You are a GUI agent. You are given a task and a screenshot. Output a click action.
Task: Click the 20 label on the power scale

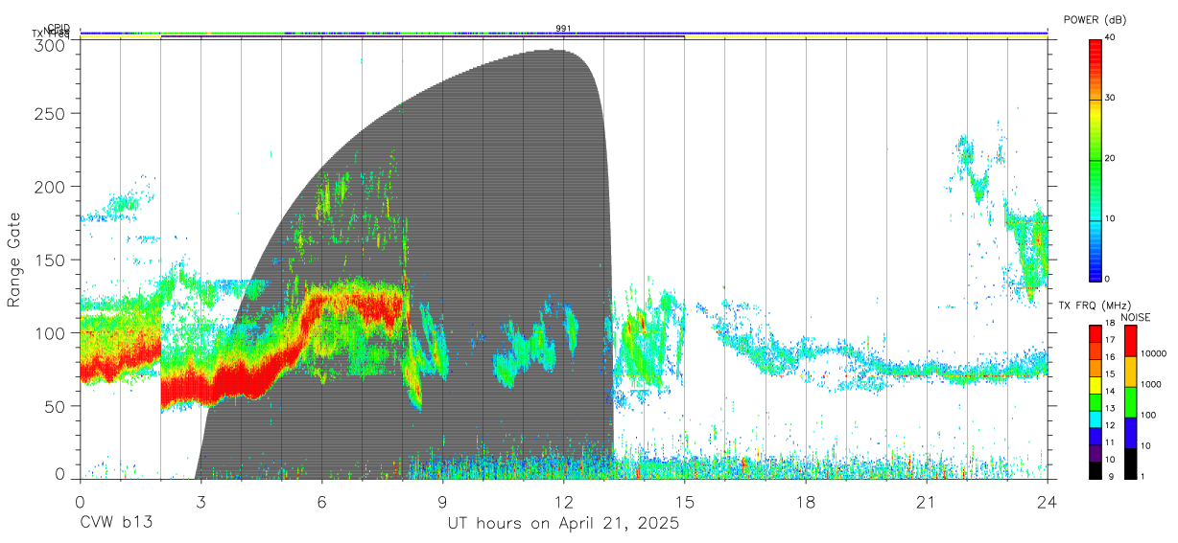[x=1111, y=159]
